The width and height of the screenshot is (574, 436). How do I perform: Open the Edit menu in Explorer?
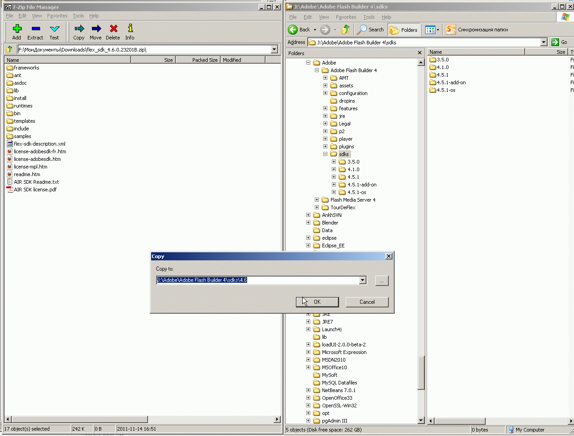click(308, 17)
